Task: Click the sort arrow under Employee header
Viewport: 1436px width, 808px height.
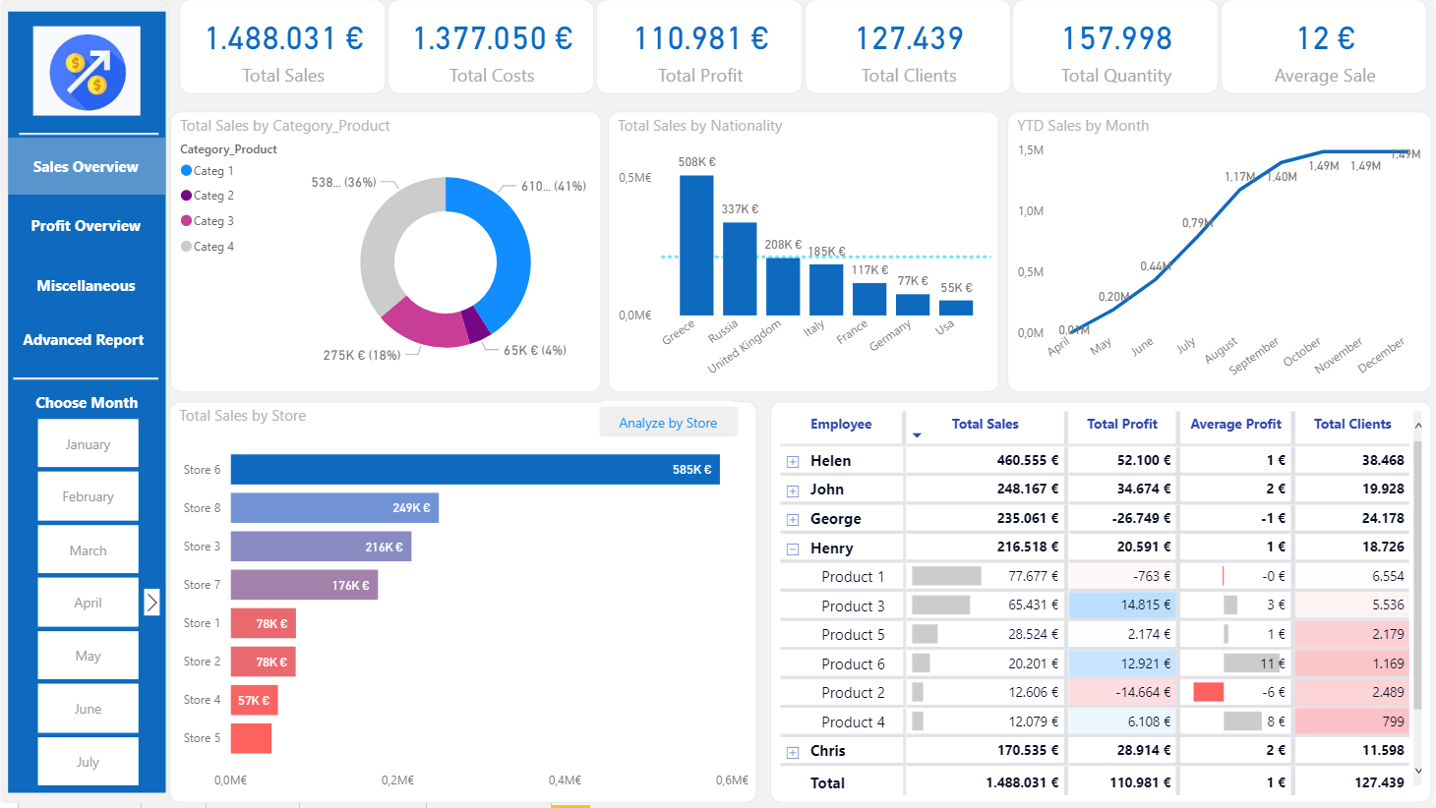Action: pyautogui.click(x=917, y=435)
